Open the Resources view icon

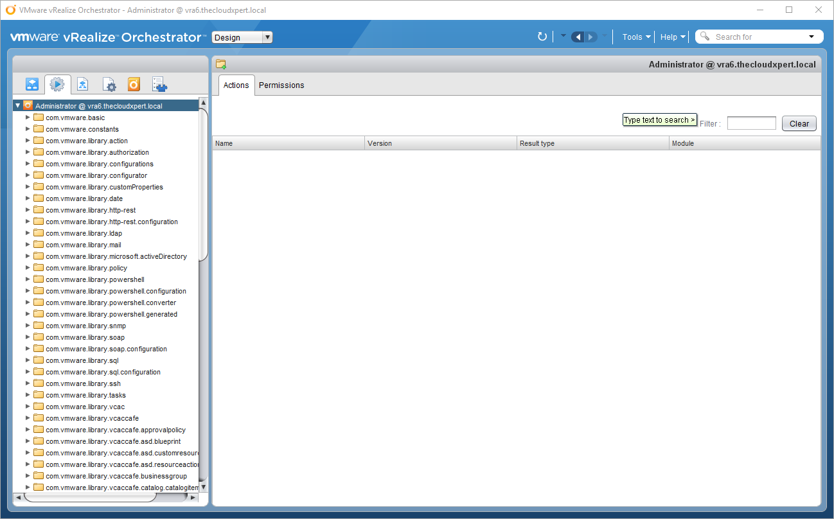[83, 84]
